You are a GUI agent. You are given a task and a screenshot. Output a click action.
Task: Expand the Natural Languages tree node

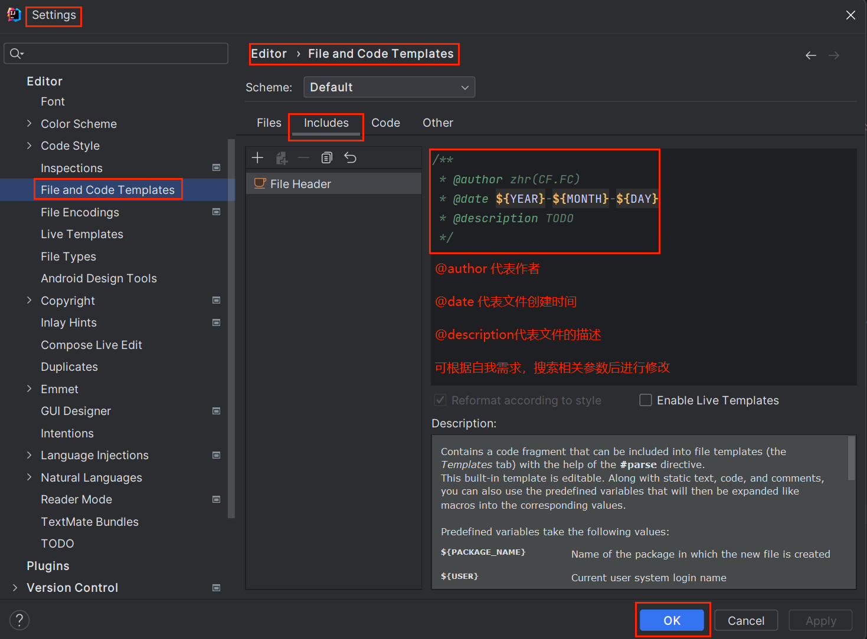click(30, 477)
